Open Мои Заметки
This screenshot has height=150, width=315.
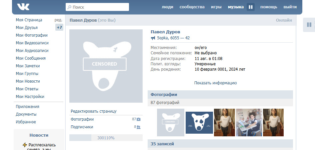(x=28, y=66)
